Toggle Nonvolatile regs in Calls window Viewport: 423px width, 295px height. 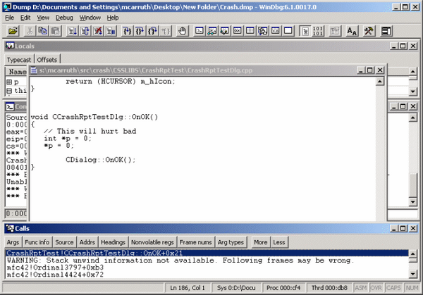(x=152, y=242)
